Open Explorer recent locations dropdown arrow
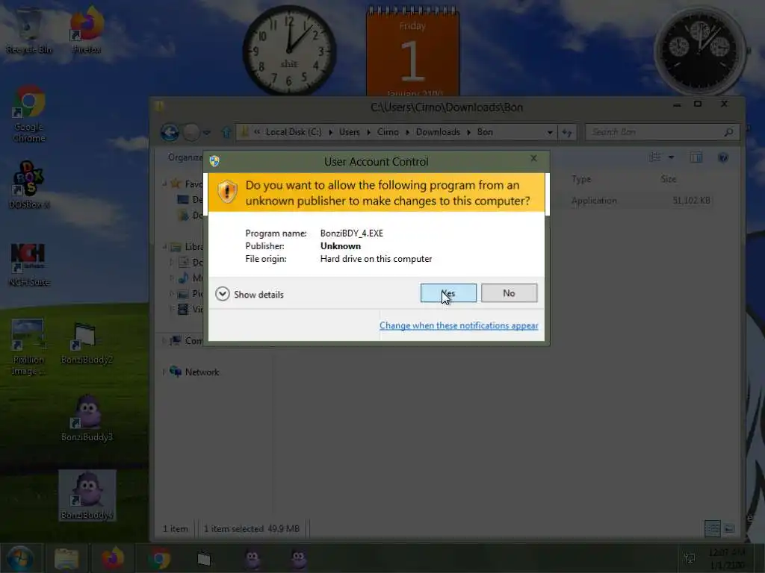Image resolution: width=765 pixels, height=573 pixels. [x=207, y=133]
